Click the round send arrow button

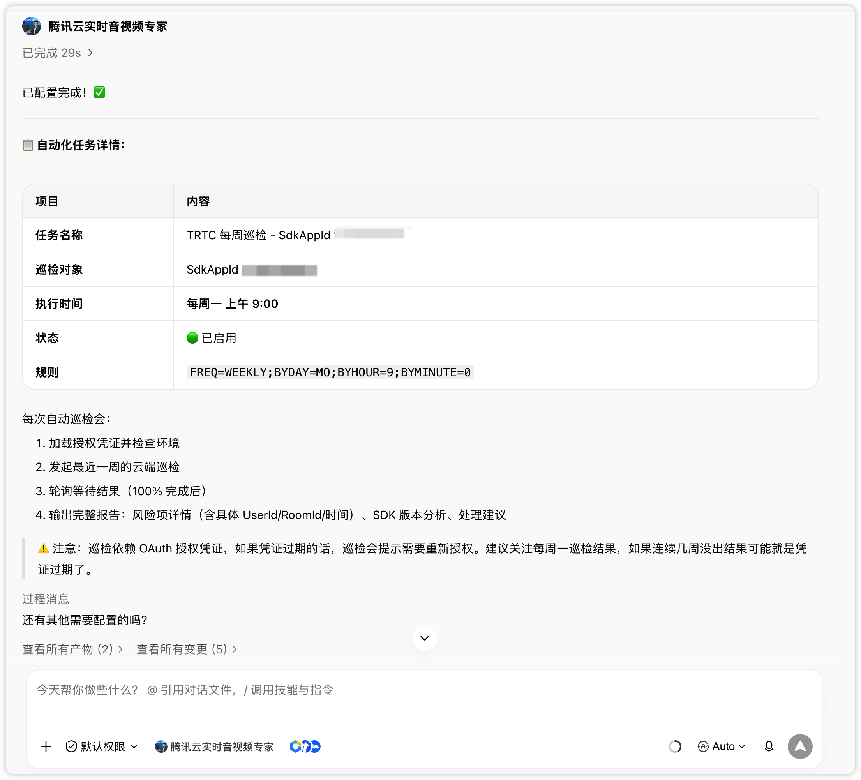(x=800, y=746)
